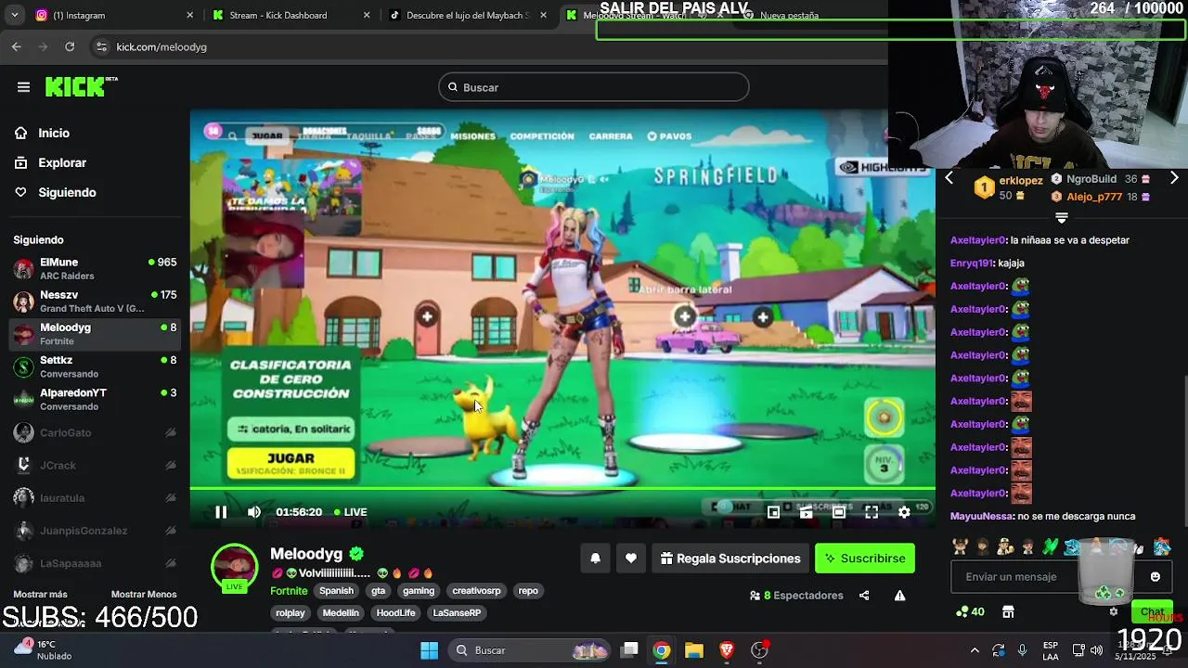
Task: Open offline channel JCrack
Action: pos(95,465)
